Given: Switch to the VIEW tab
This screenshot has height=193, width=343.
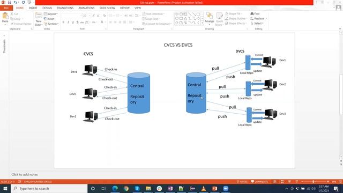Looking at the screenshot, I should [138, 8].
